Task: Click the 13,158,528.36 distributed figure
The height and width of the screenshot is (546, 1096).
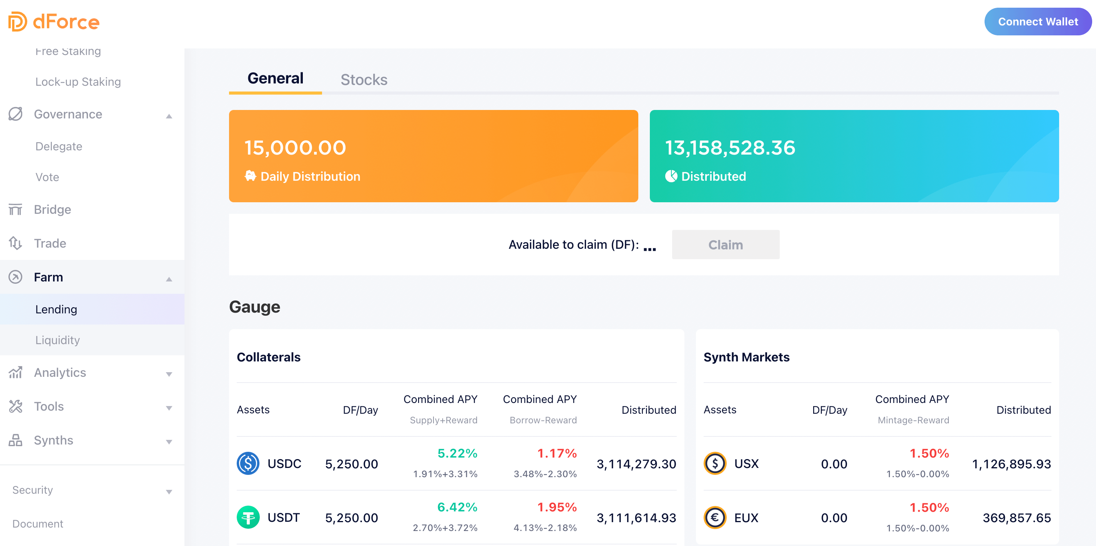Action: (x=730, y=148)
